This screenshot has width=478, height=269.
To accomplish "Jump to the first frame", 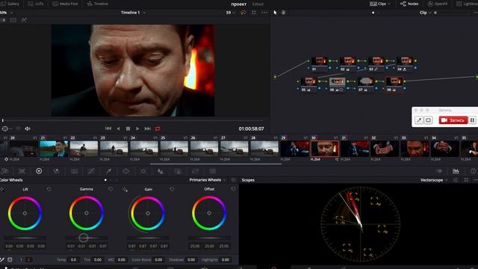I will tap(108, 129).
